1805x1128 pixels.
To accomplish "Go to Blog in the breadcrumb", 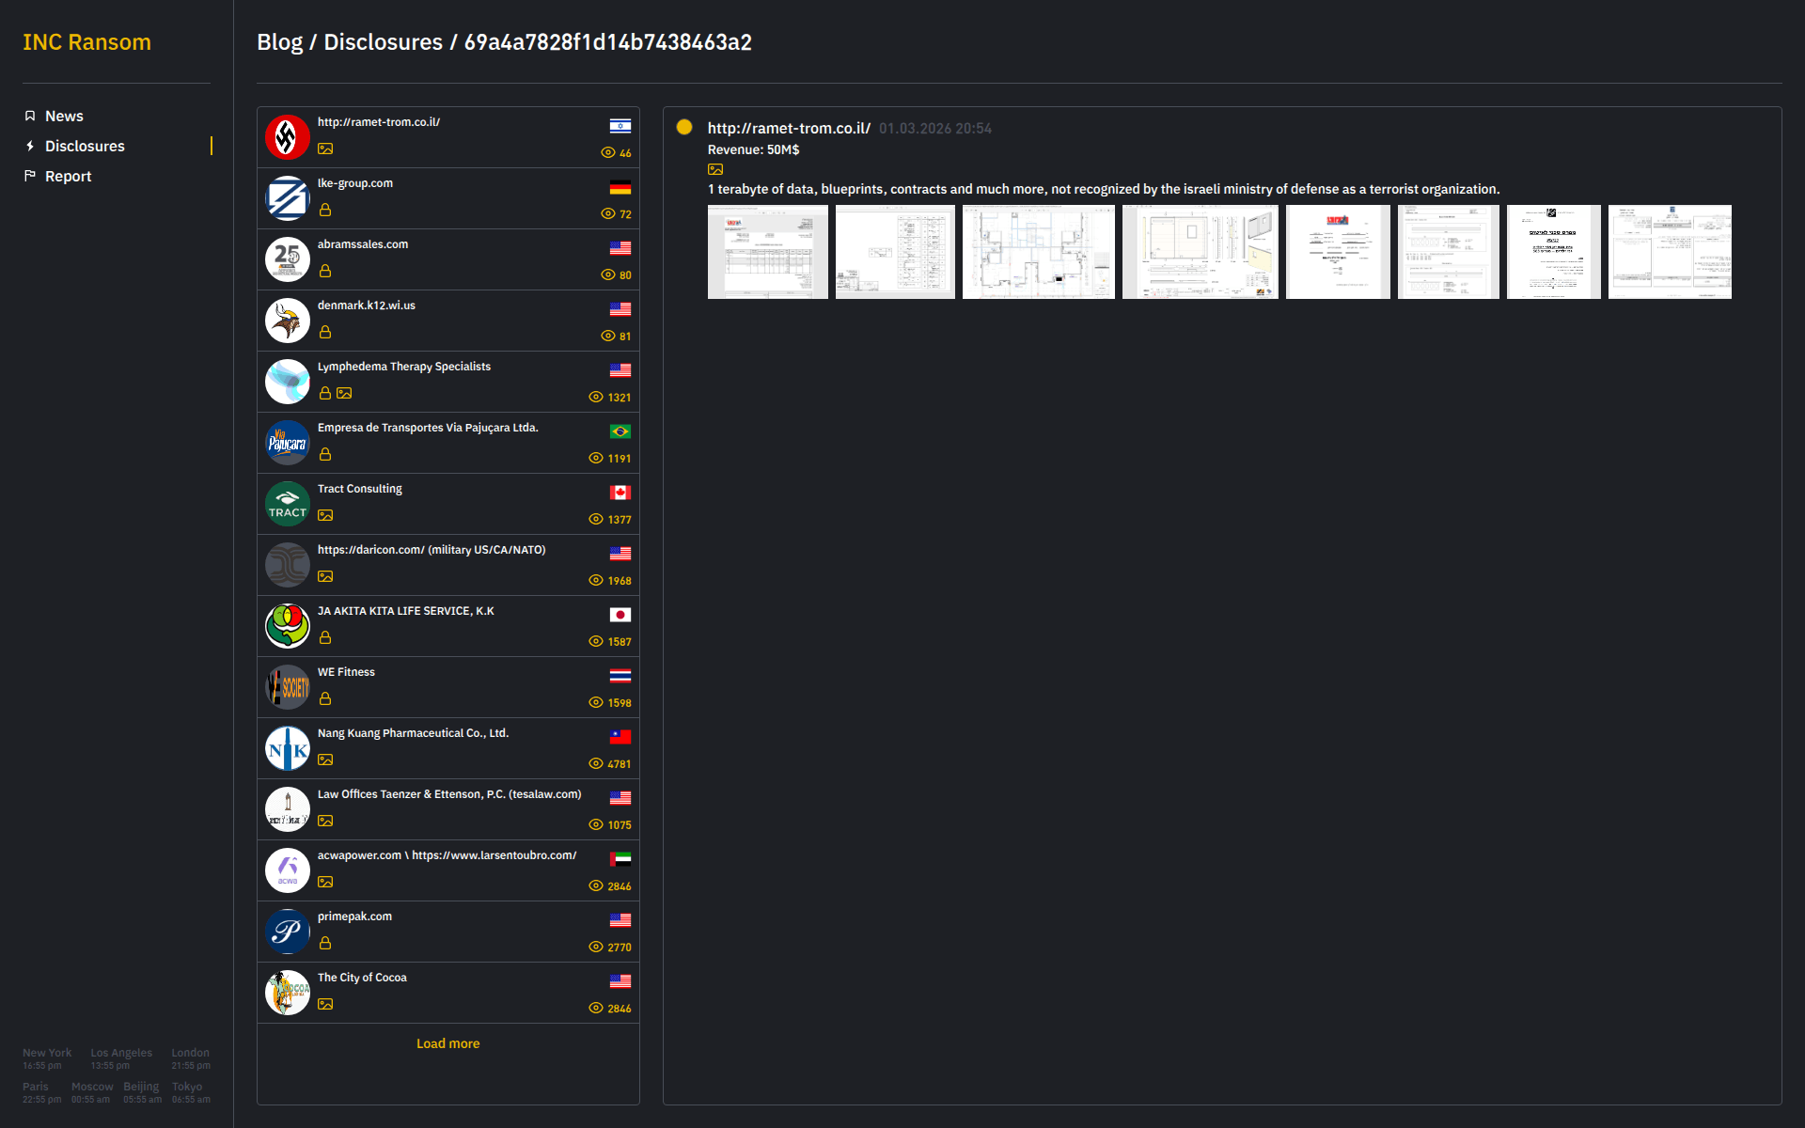I will (280, 42).
